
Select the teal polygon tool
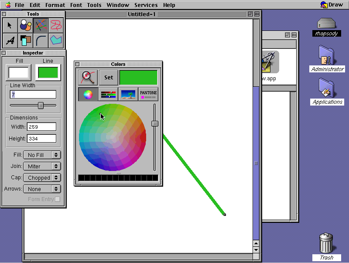tap(56, 41)
